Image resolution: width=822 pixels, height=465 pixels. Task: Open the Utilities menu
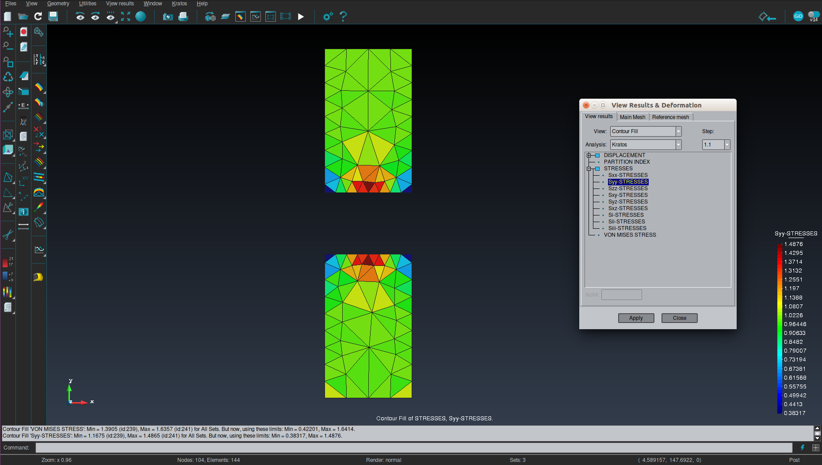pyautogui.click(x=88, y=4)
